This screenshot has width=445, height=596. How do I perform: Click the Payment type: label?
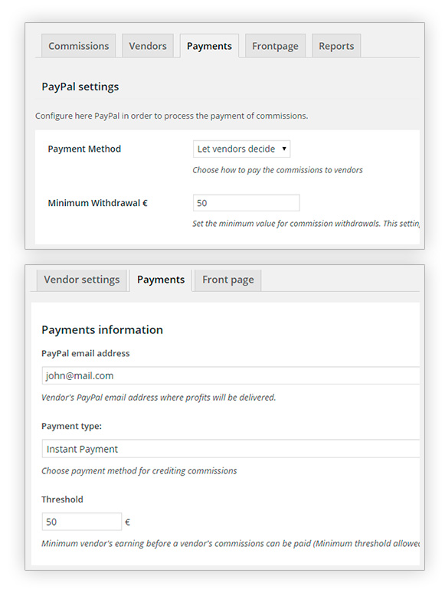pos(71,427)
